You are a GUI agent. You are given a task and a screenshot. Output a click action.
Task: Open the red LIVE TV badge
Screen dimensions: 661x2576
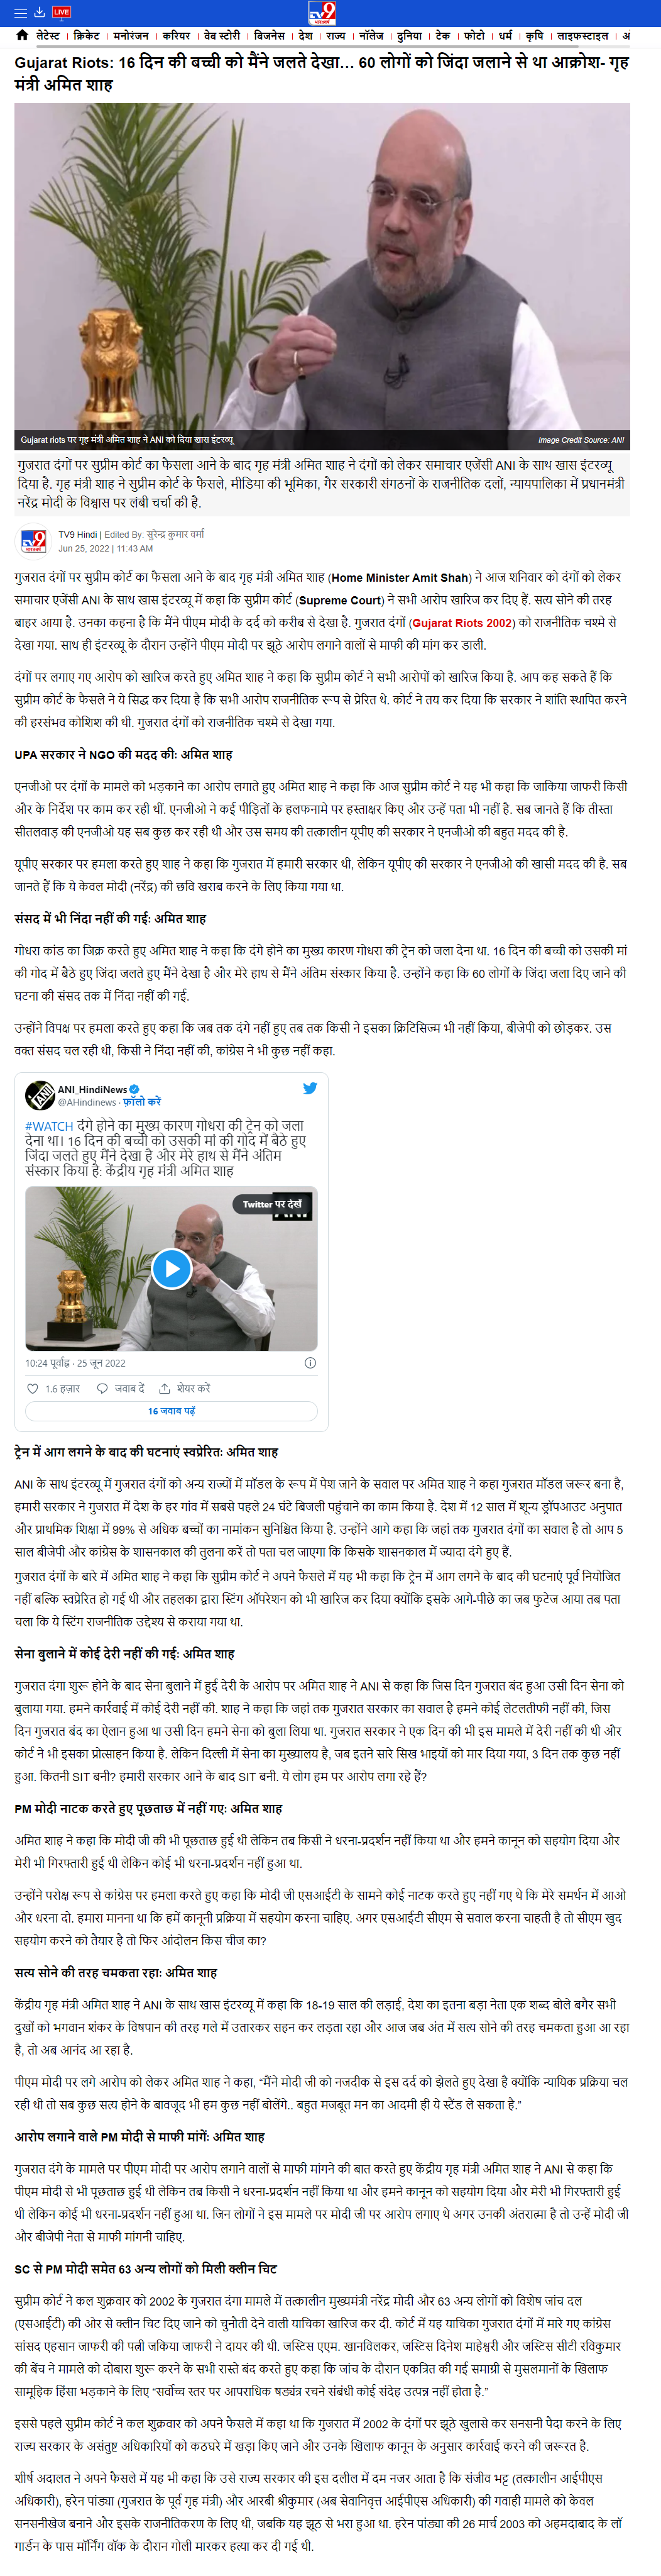pyautogui.click(x=62, y=12)
